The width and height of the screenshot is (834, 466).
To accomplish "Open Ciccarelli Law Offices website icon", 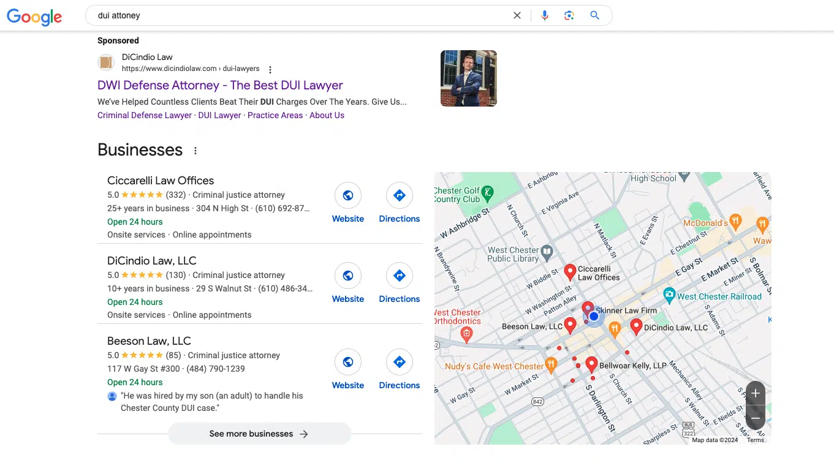I will (x=347, y=196).
